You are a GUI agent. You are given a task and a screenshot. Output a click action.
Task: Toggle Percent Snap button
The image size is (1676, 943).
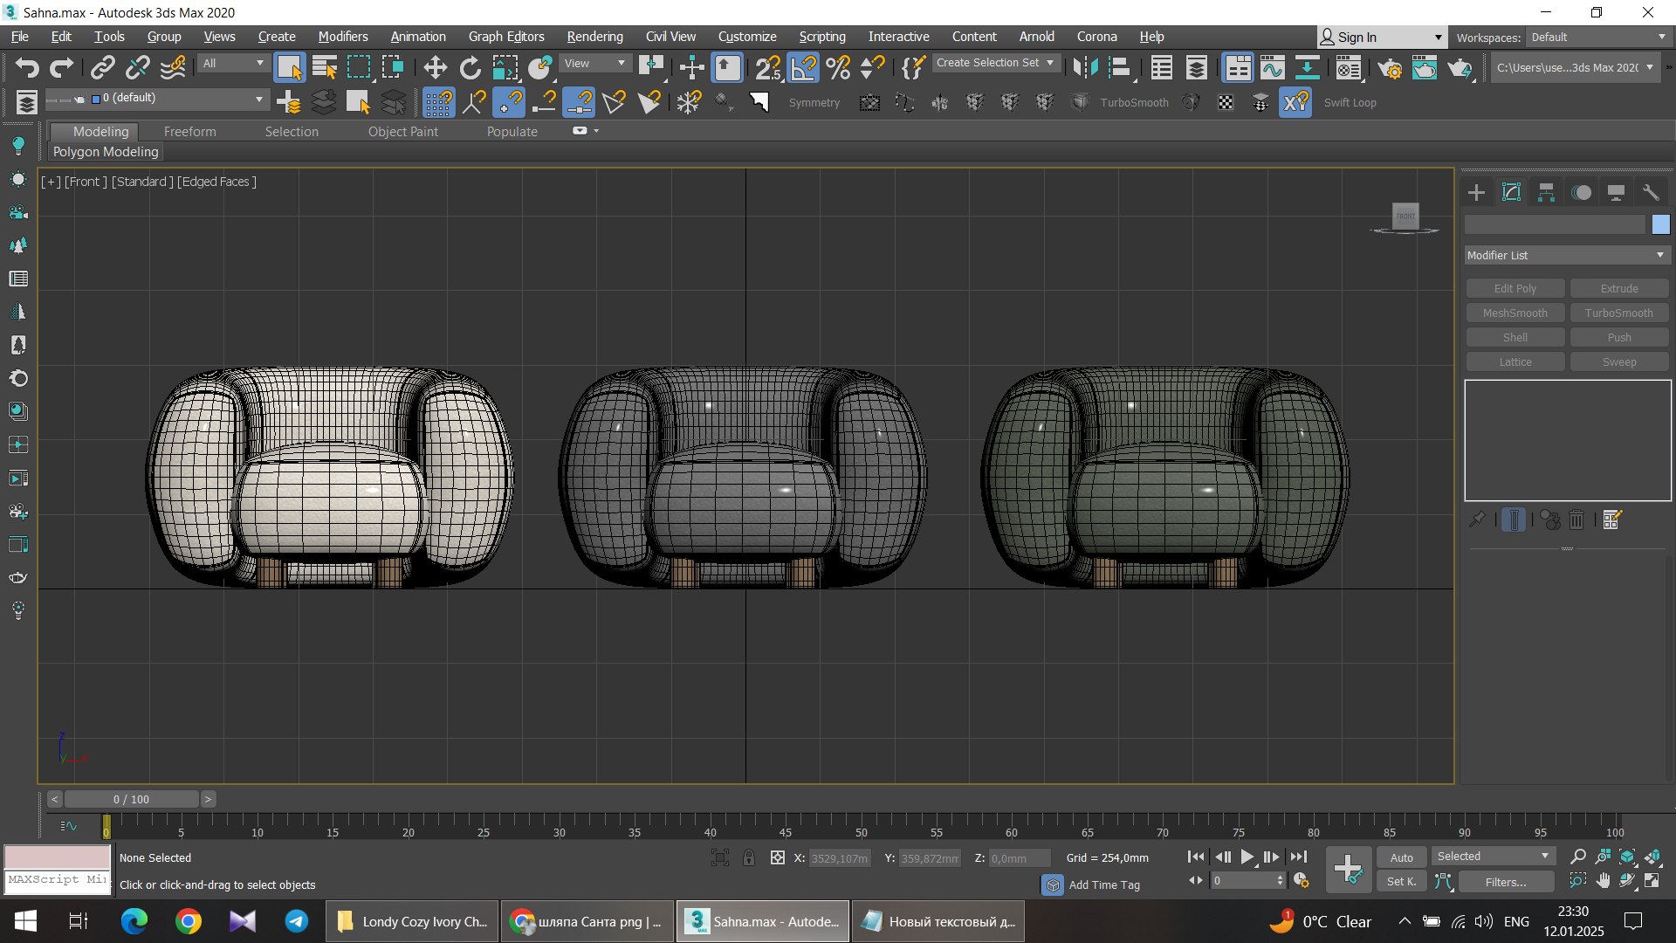pos(838,67)
